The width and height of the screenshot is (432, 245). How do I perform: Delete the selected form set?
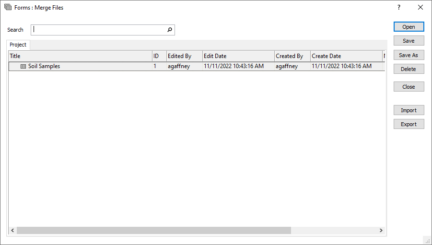tap(409, 69)
